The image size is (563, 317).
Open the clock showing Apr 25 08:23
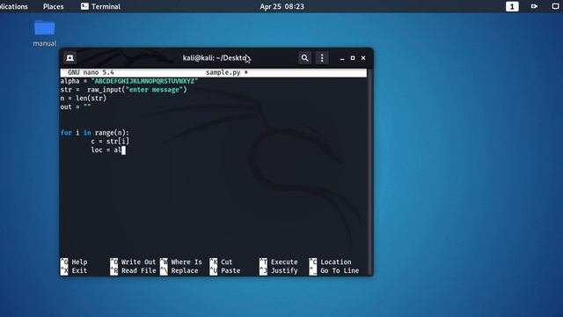click(x=281, y=6)
